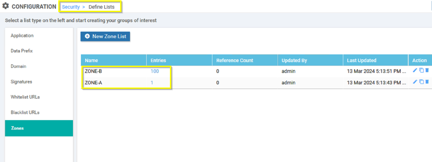The image size is (432, 162).
Task: Select the Data Prefix list type
Action: click(39, 51)
